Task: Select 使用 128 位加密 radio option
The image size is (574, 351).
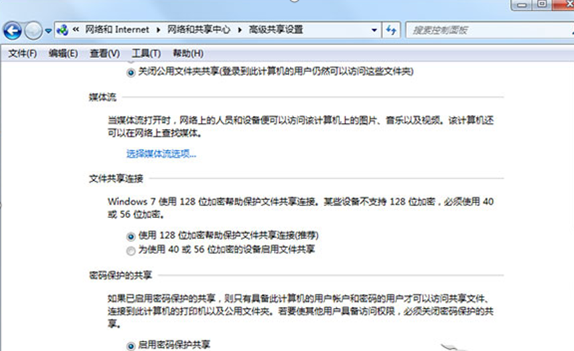Action: [x=131, y=236]
